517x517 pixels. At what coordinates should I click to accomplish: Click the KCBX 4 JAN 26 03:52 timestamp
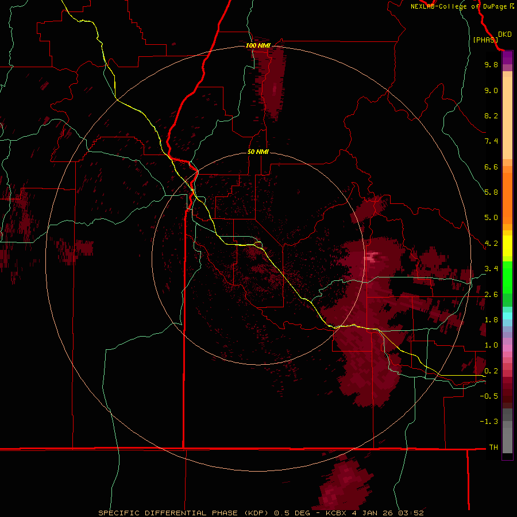(x=375, y=513)
